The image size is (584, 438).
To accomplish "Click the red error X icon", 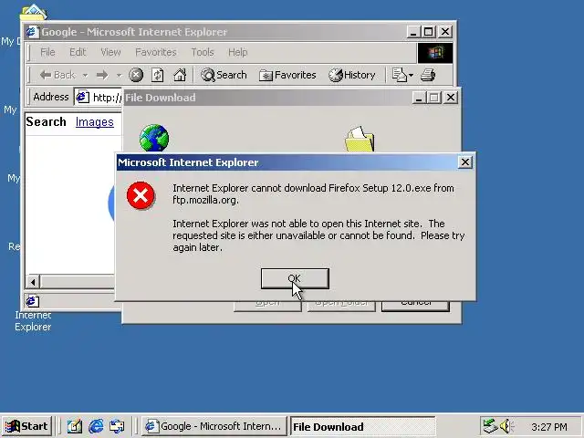I will tap(141, 195).
